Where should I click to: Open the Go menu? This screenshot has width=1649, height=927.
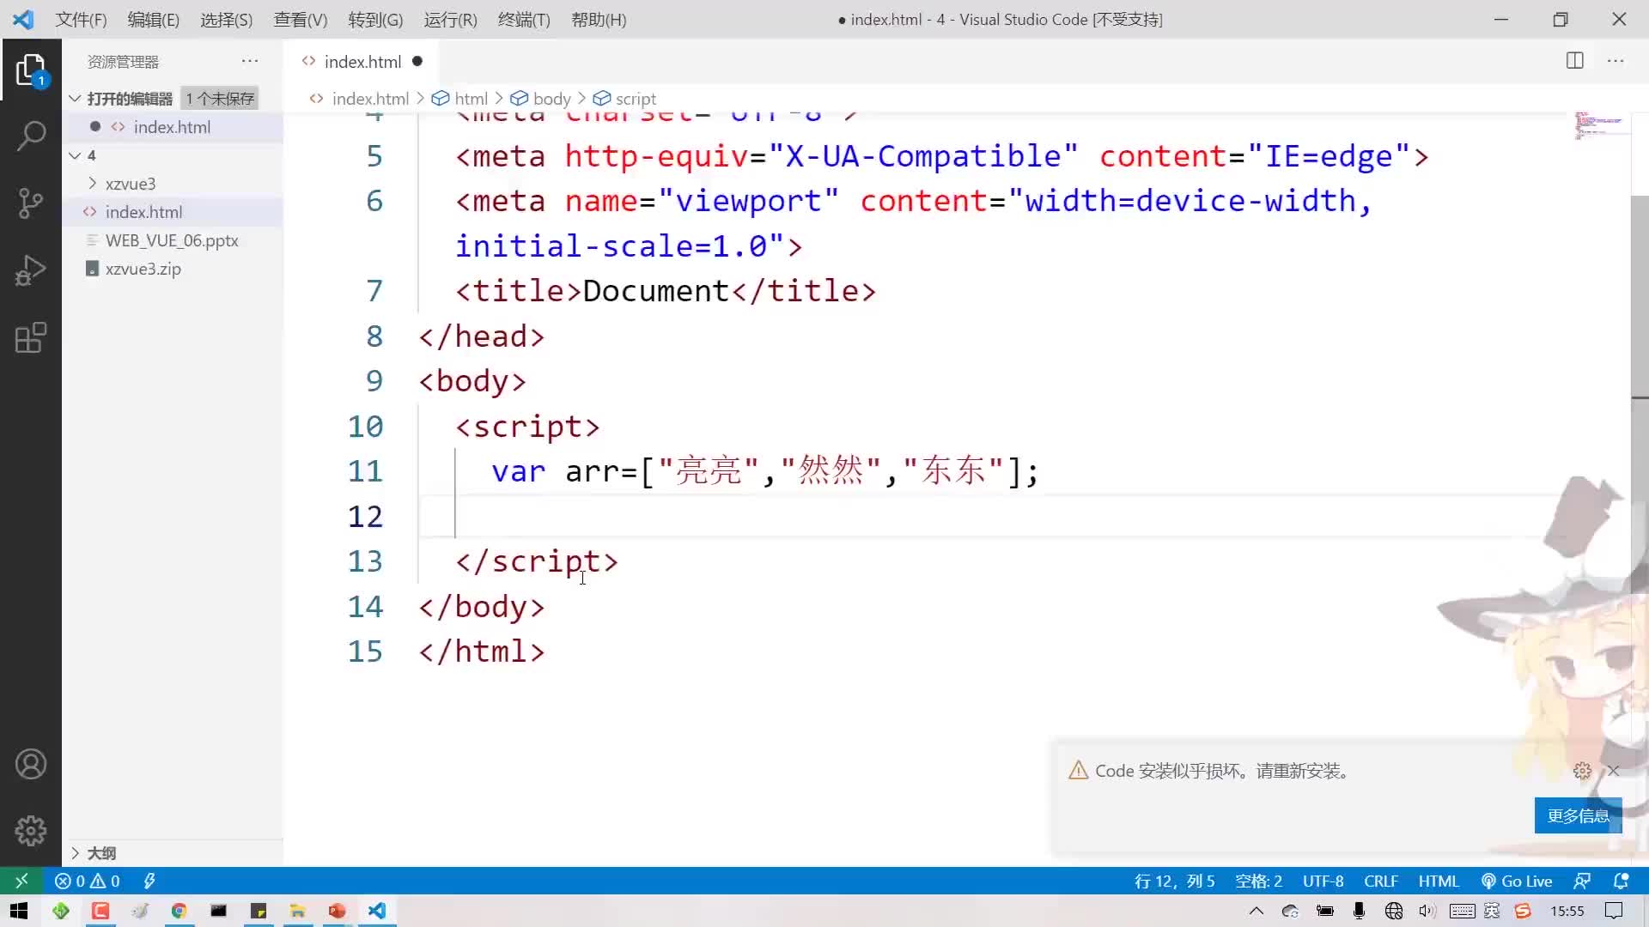tap(375, 19)
